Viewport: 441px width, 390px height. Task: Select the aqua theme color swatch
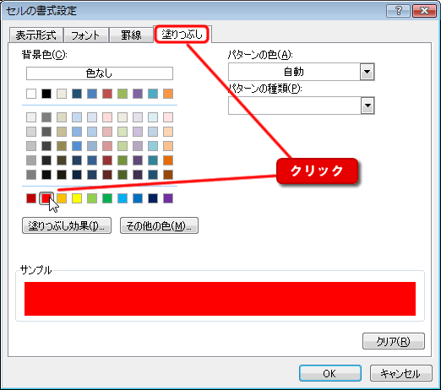pos(153,94)
